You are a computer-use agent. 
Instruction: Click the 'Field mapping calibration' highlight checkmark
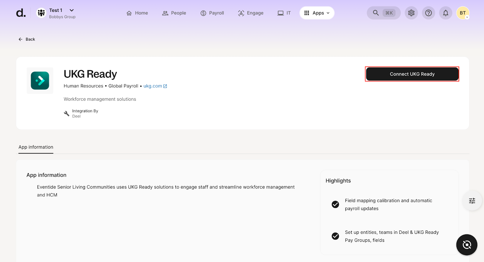335,205
